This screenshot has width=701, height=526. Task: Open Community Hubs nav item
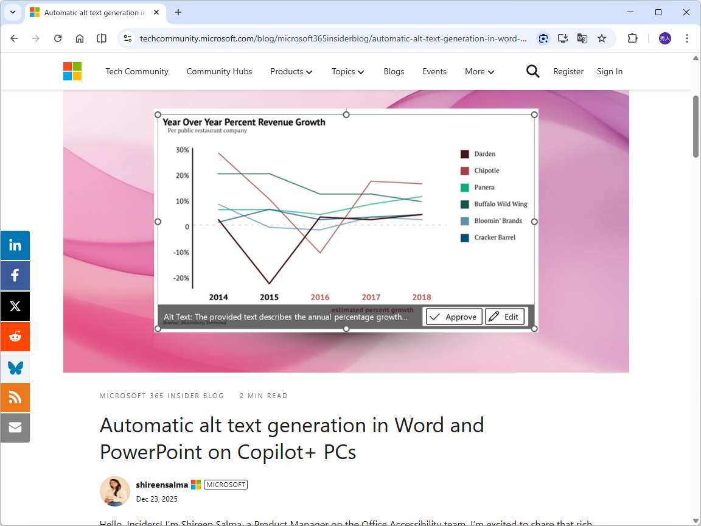click(219, 72)
